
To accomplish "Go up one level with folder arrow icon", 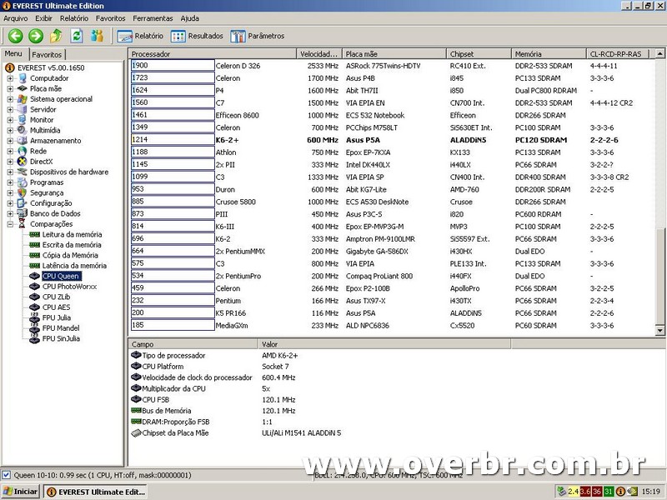I will point(56,36).
